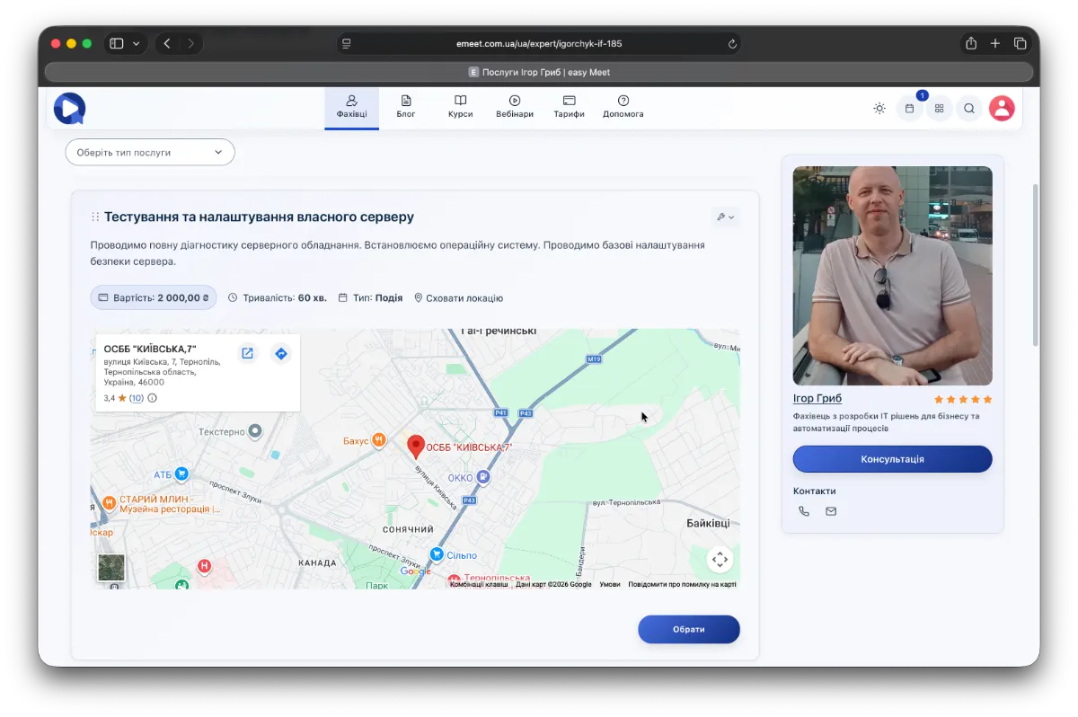Expand Safari sidebar options chevron
The width and height of the screenshot is (1078, 717).
[137, 43]
